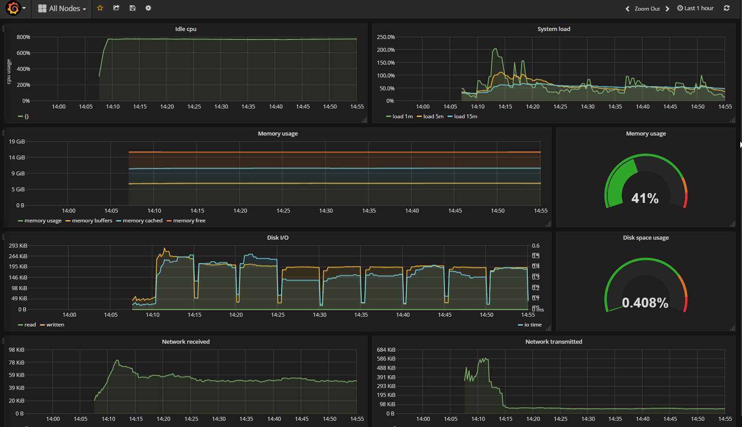Screen dimensions: 742x427
Task: Open the row menu handle beside Memory usage graph
Action: [3, 132]
